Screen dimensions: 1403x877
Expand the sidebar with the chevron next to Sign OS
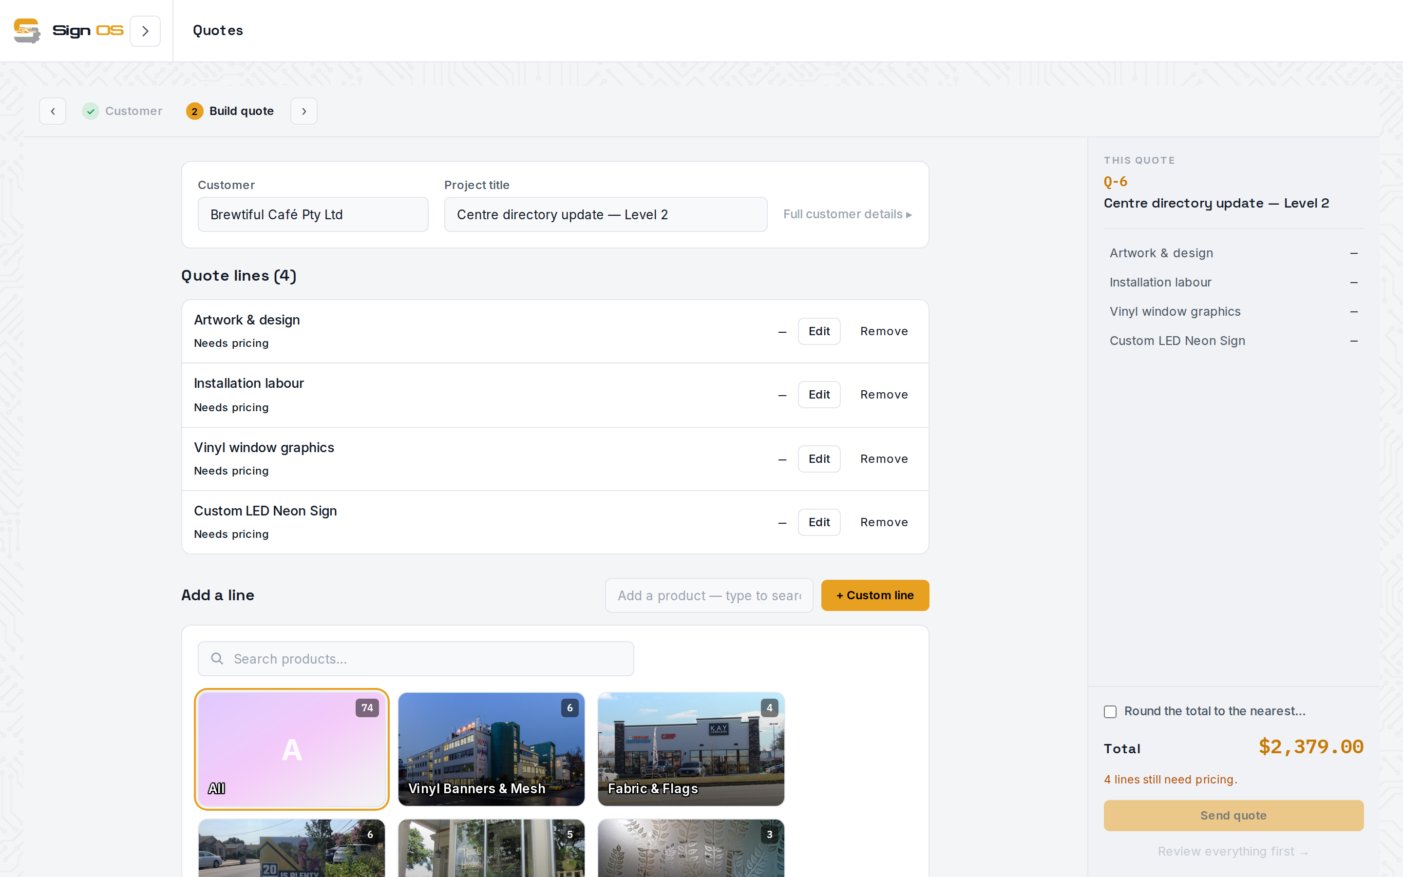(145, 31)
